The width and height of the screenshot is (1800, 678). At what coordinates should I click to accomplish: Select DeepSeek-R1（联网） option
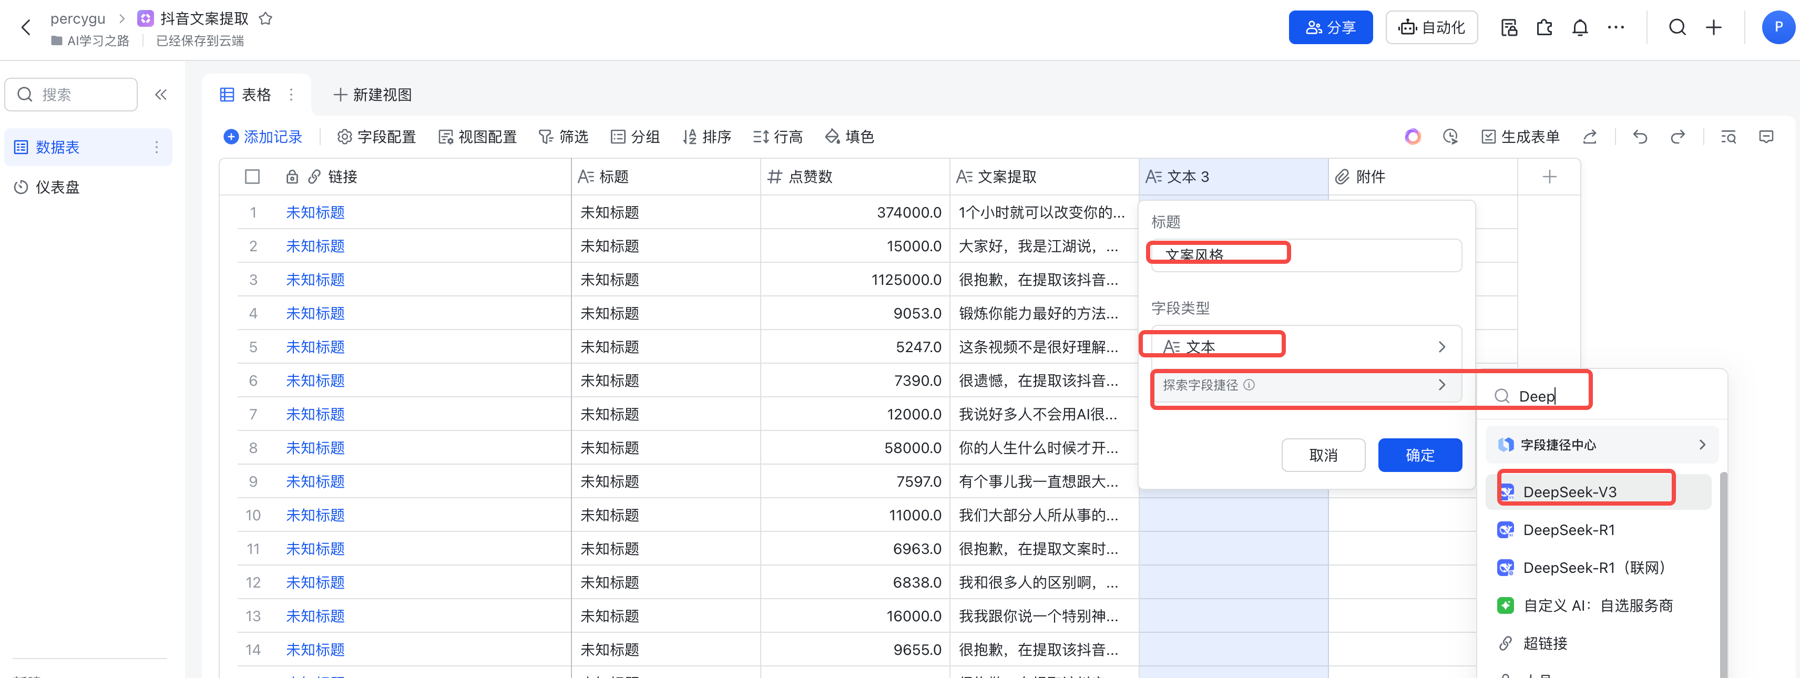click(x=1599, y=568)
